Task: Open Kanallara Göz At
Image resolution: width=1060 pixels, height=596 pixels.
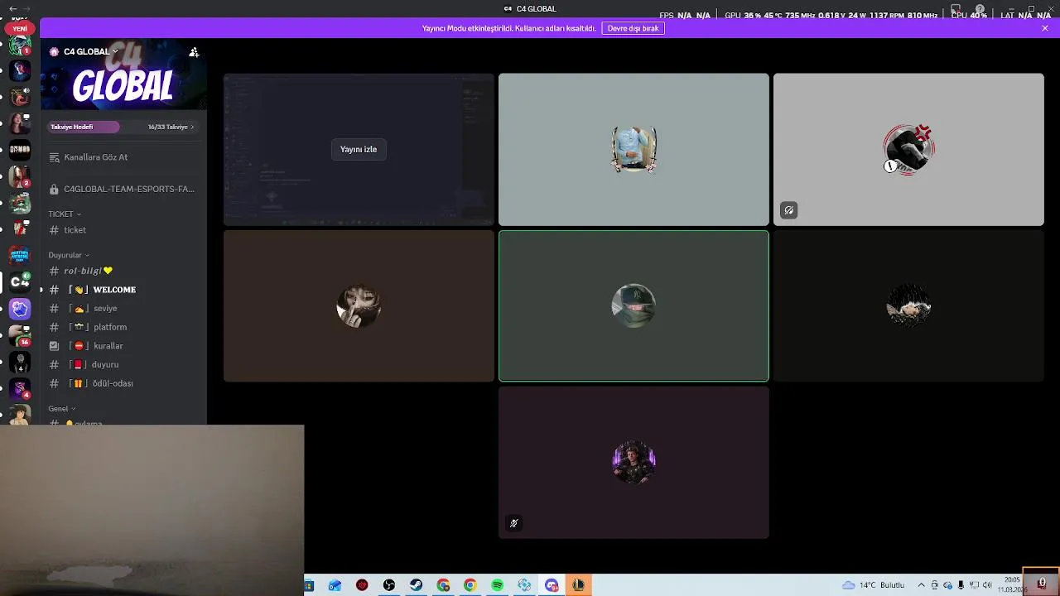Action: [x=124, y=157]
